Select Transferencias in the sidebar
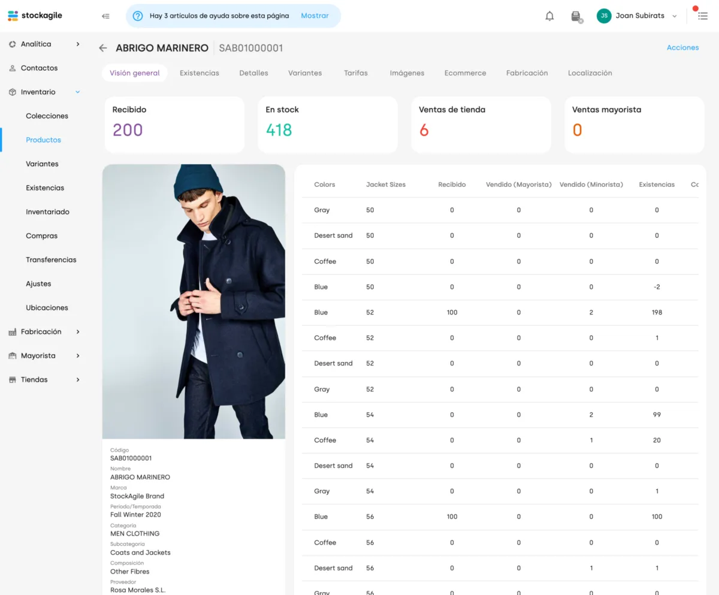The height and width of the screenshot is (595, 719). click(51, 260)
